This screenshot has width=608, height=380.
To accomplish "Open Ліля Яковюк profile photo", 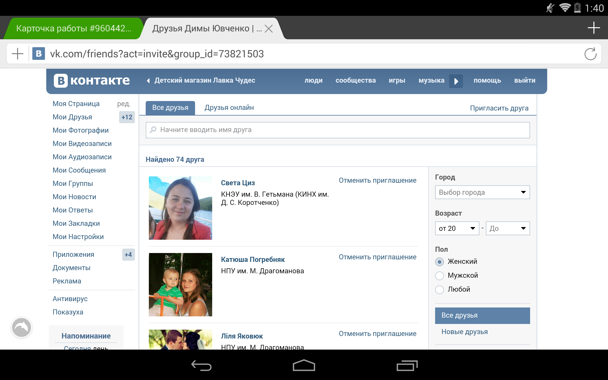I will pyautogui.click(x=180, y=339).
